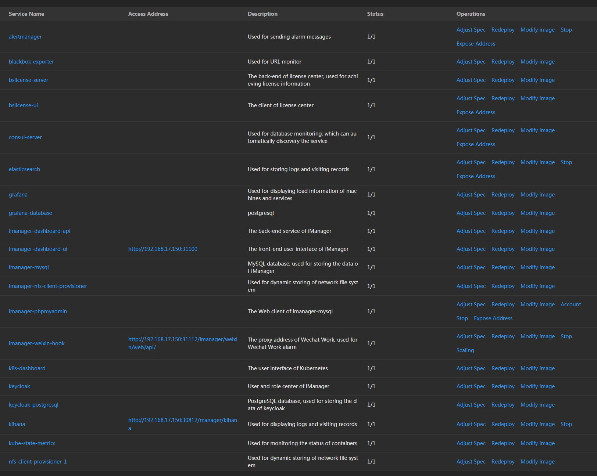Open imanager-dashboard-ui access address link
Screen dimensions: 597x476
(162, 249)
